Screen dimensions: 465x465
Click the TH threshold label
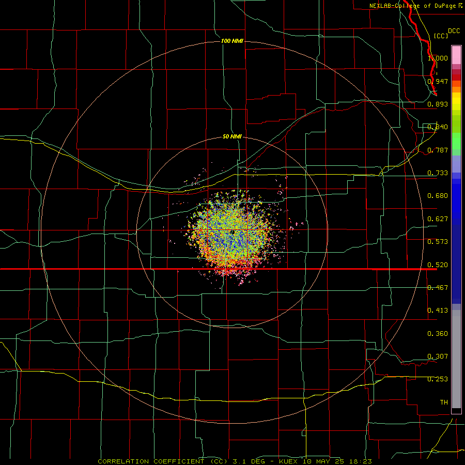pos(444,402)
